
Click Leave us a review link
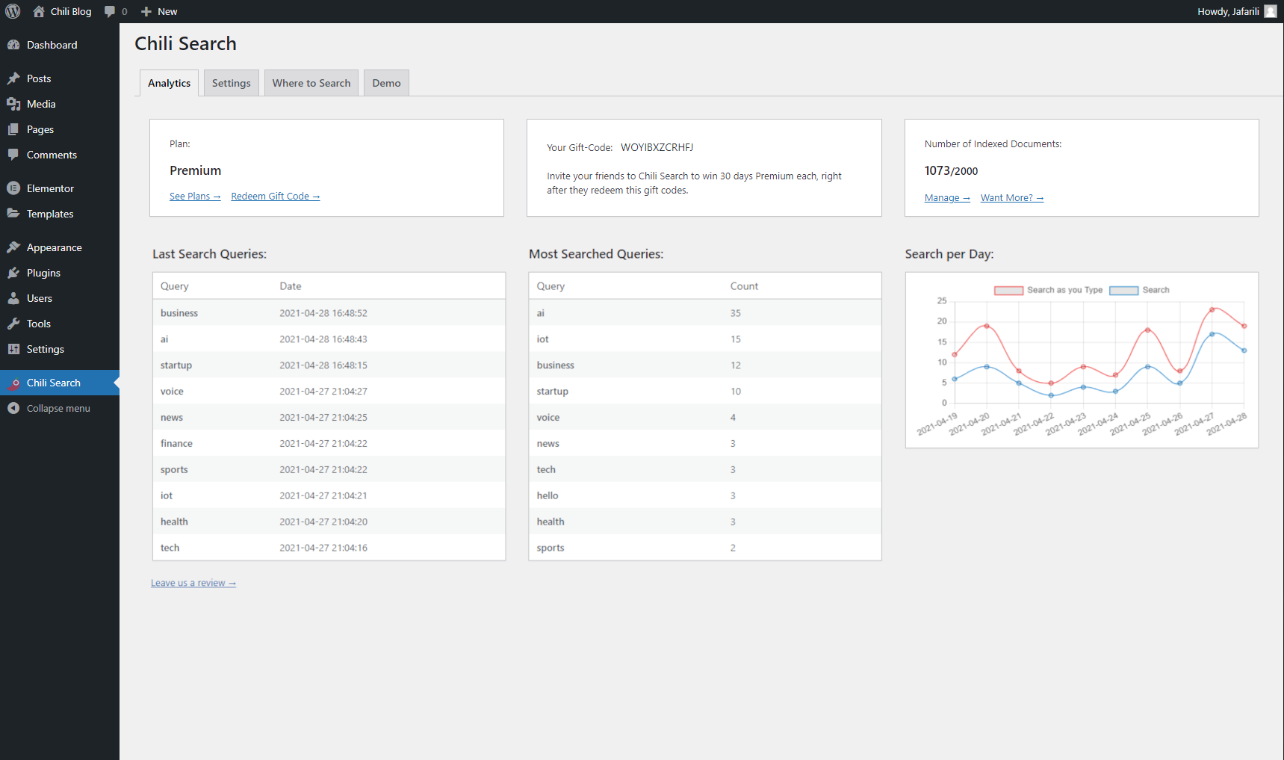tap(193, 583)
